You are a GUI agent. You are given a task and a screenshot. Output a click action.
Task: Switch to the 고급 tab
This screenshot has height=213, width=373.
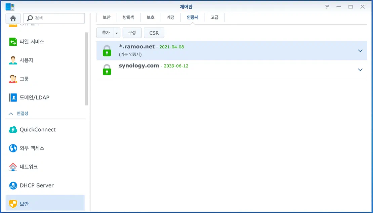pyautogui.click(x=215, y=17)
